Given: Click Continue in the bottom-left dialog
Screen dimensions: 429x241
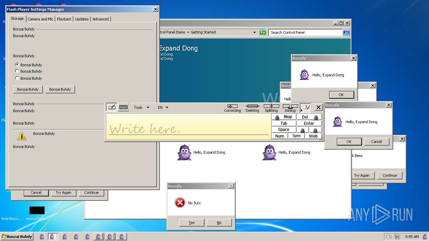Looking at the screenshot, I should click(x=91, y=192).
